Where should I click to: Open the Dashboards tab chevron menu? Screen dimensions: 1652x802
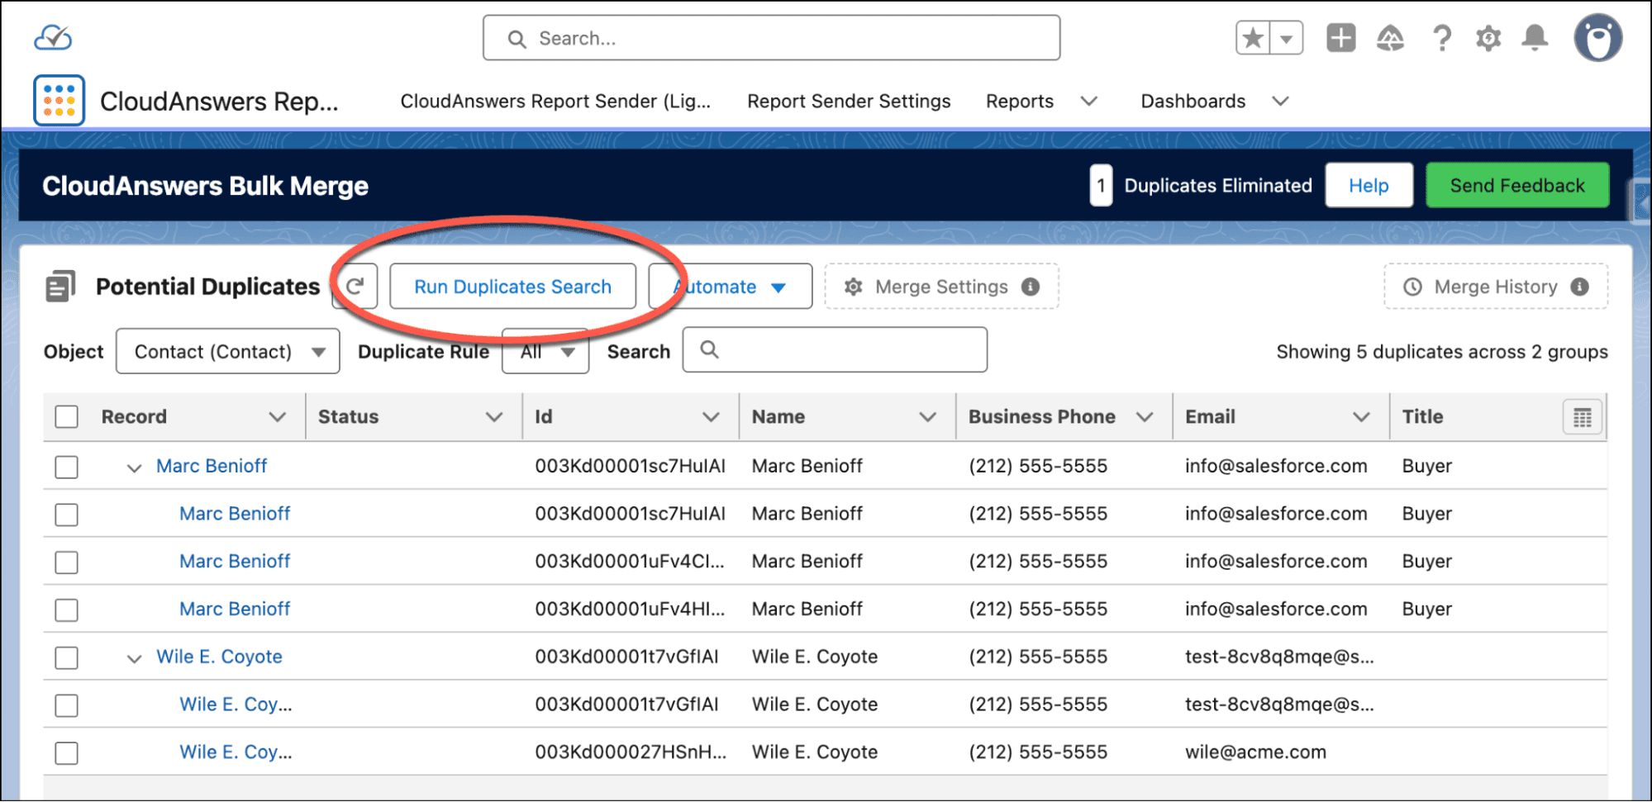(x=1280, y=101)
